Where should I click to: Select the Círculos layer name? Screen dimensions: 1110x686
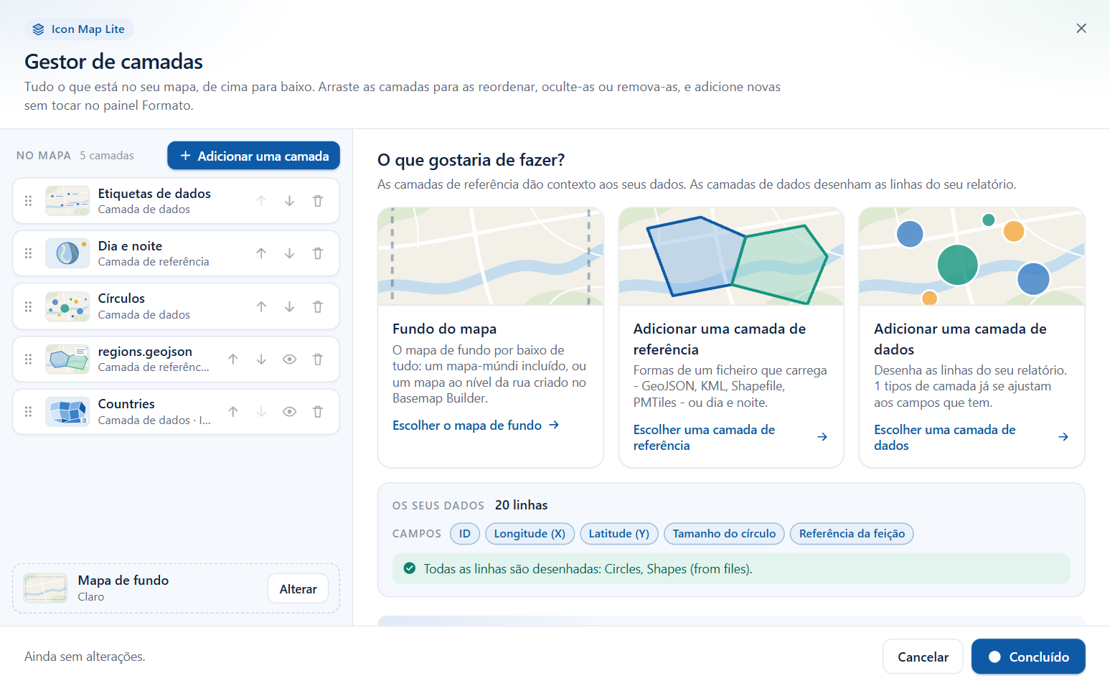[x=121, y=299]
